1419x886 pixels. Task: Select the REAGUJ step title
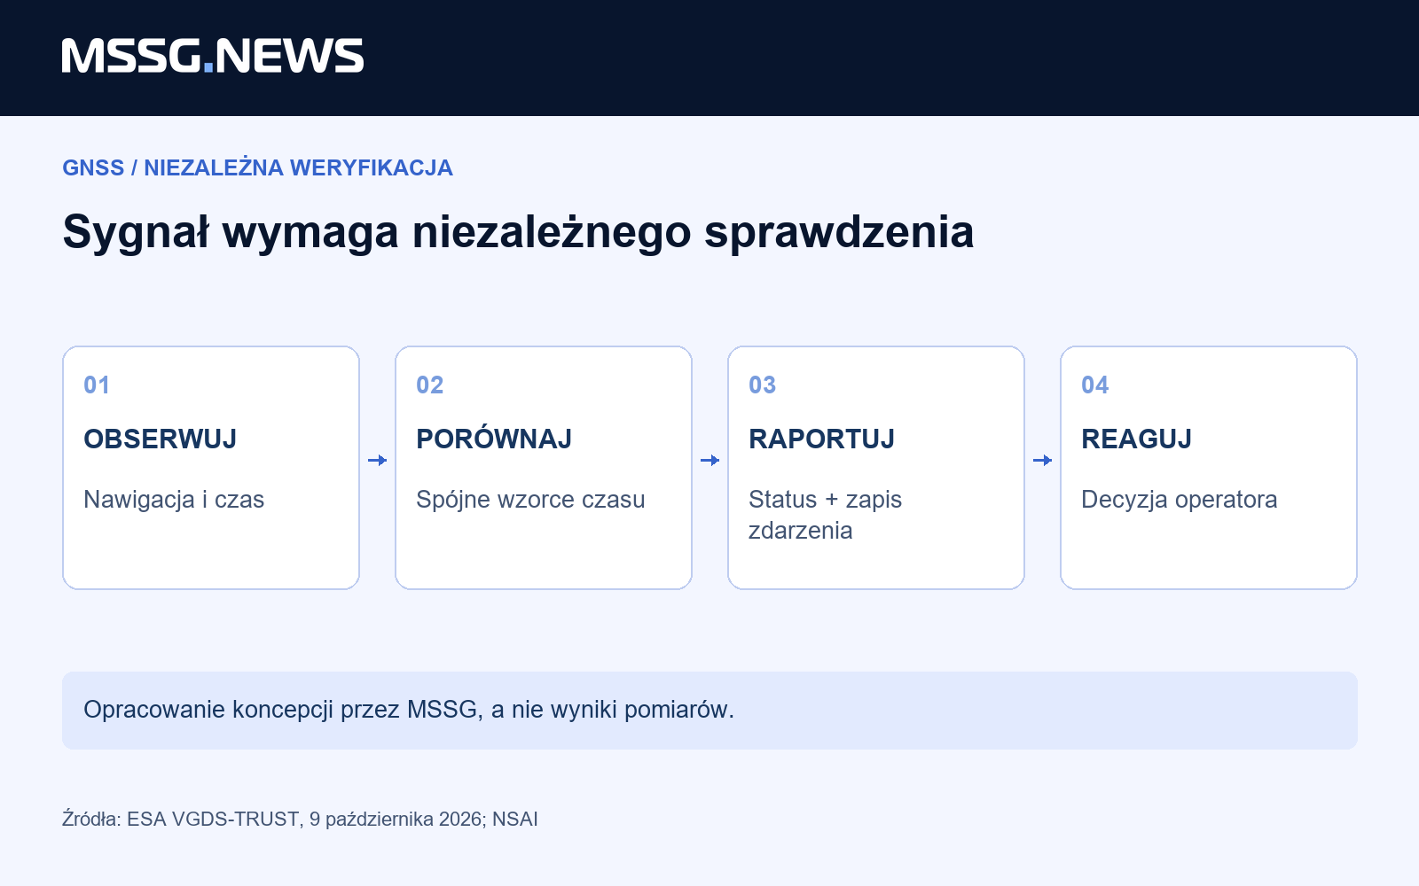coord(1137,439)
